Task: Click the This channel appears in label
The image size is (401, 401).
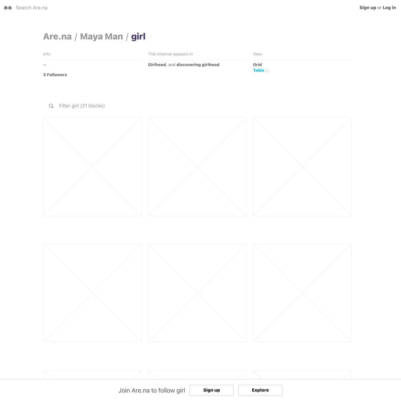Action: 170,54
